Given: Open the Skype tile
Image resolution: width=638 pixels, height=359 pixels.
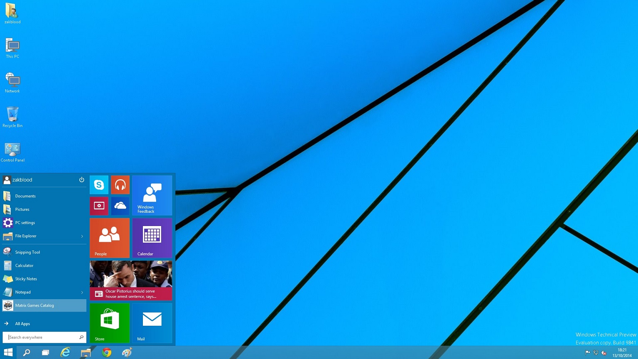Looking at the screenshot, I should (99, 184).
